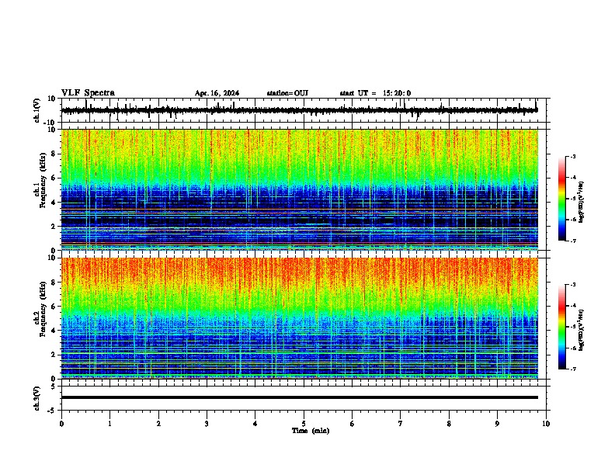Click the ch.1 frequency spectrogram panel
This screenshot has width=615, height=475.
point(299,189)
